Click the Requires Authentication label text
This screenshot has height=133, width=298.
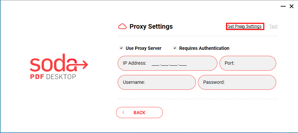click(x=204, y=48)
